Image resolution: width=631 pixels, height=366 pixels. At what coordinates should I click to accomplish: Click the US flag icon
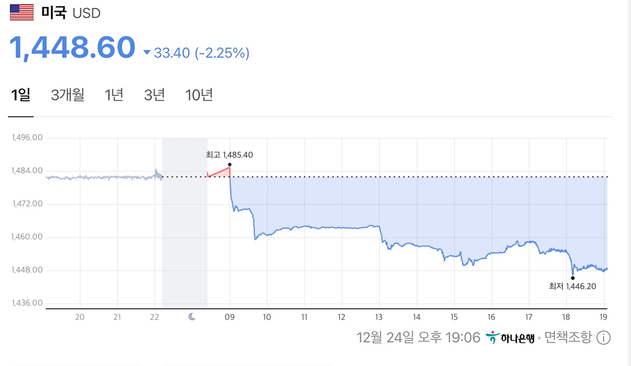[22, 12]
